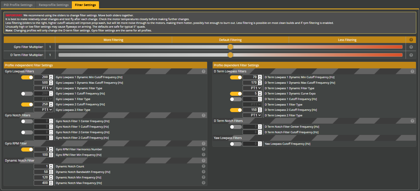
Task: Open help icon in Gyro Lowpass Filters header
Action: pos(203,71)
